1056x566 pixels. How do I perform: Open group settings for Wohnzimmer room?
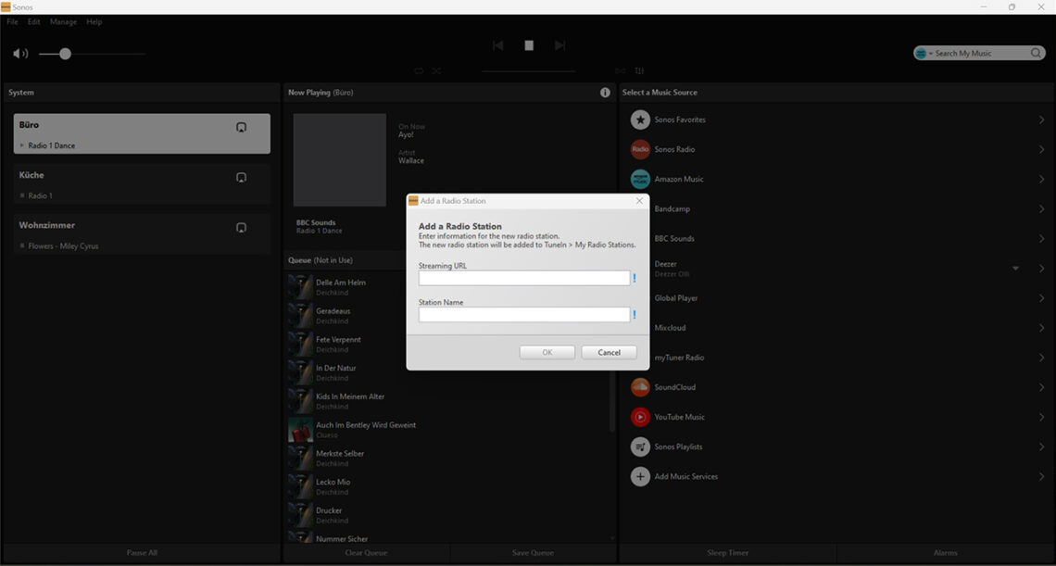[x=241, y=228]
